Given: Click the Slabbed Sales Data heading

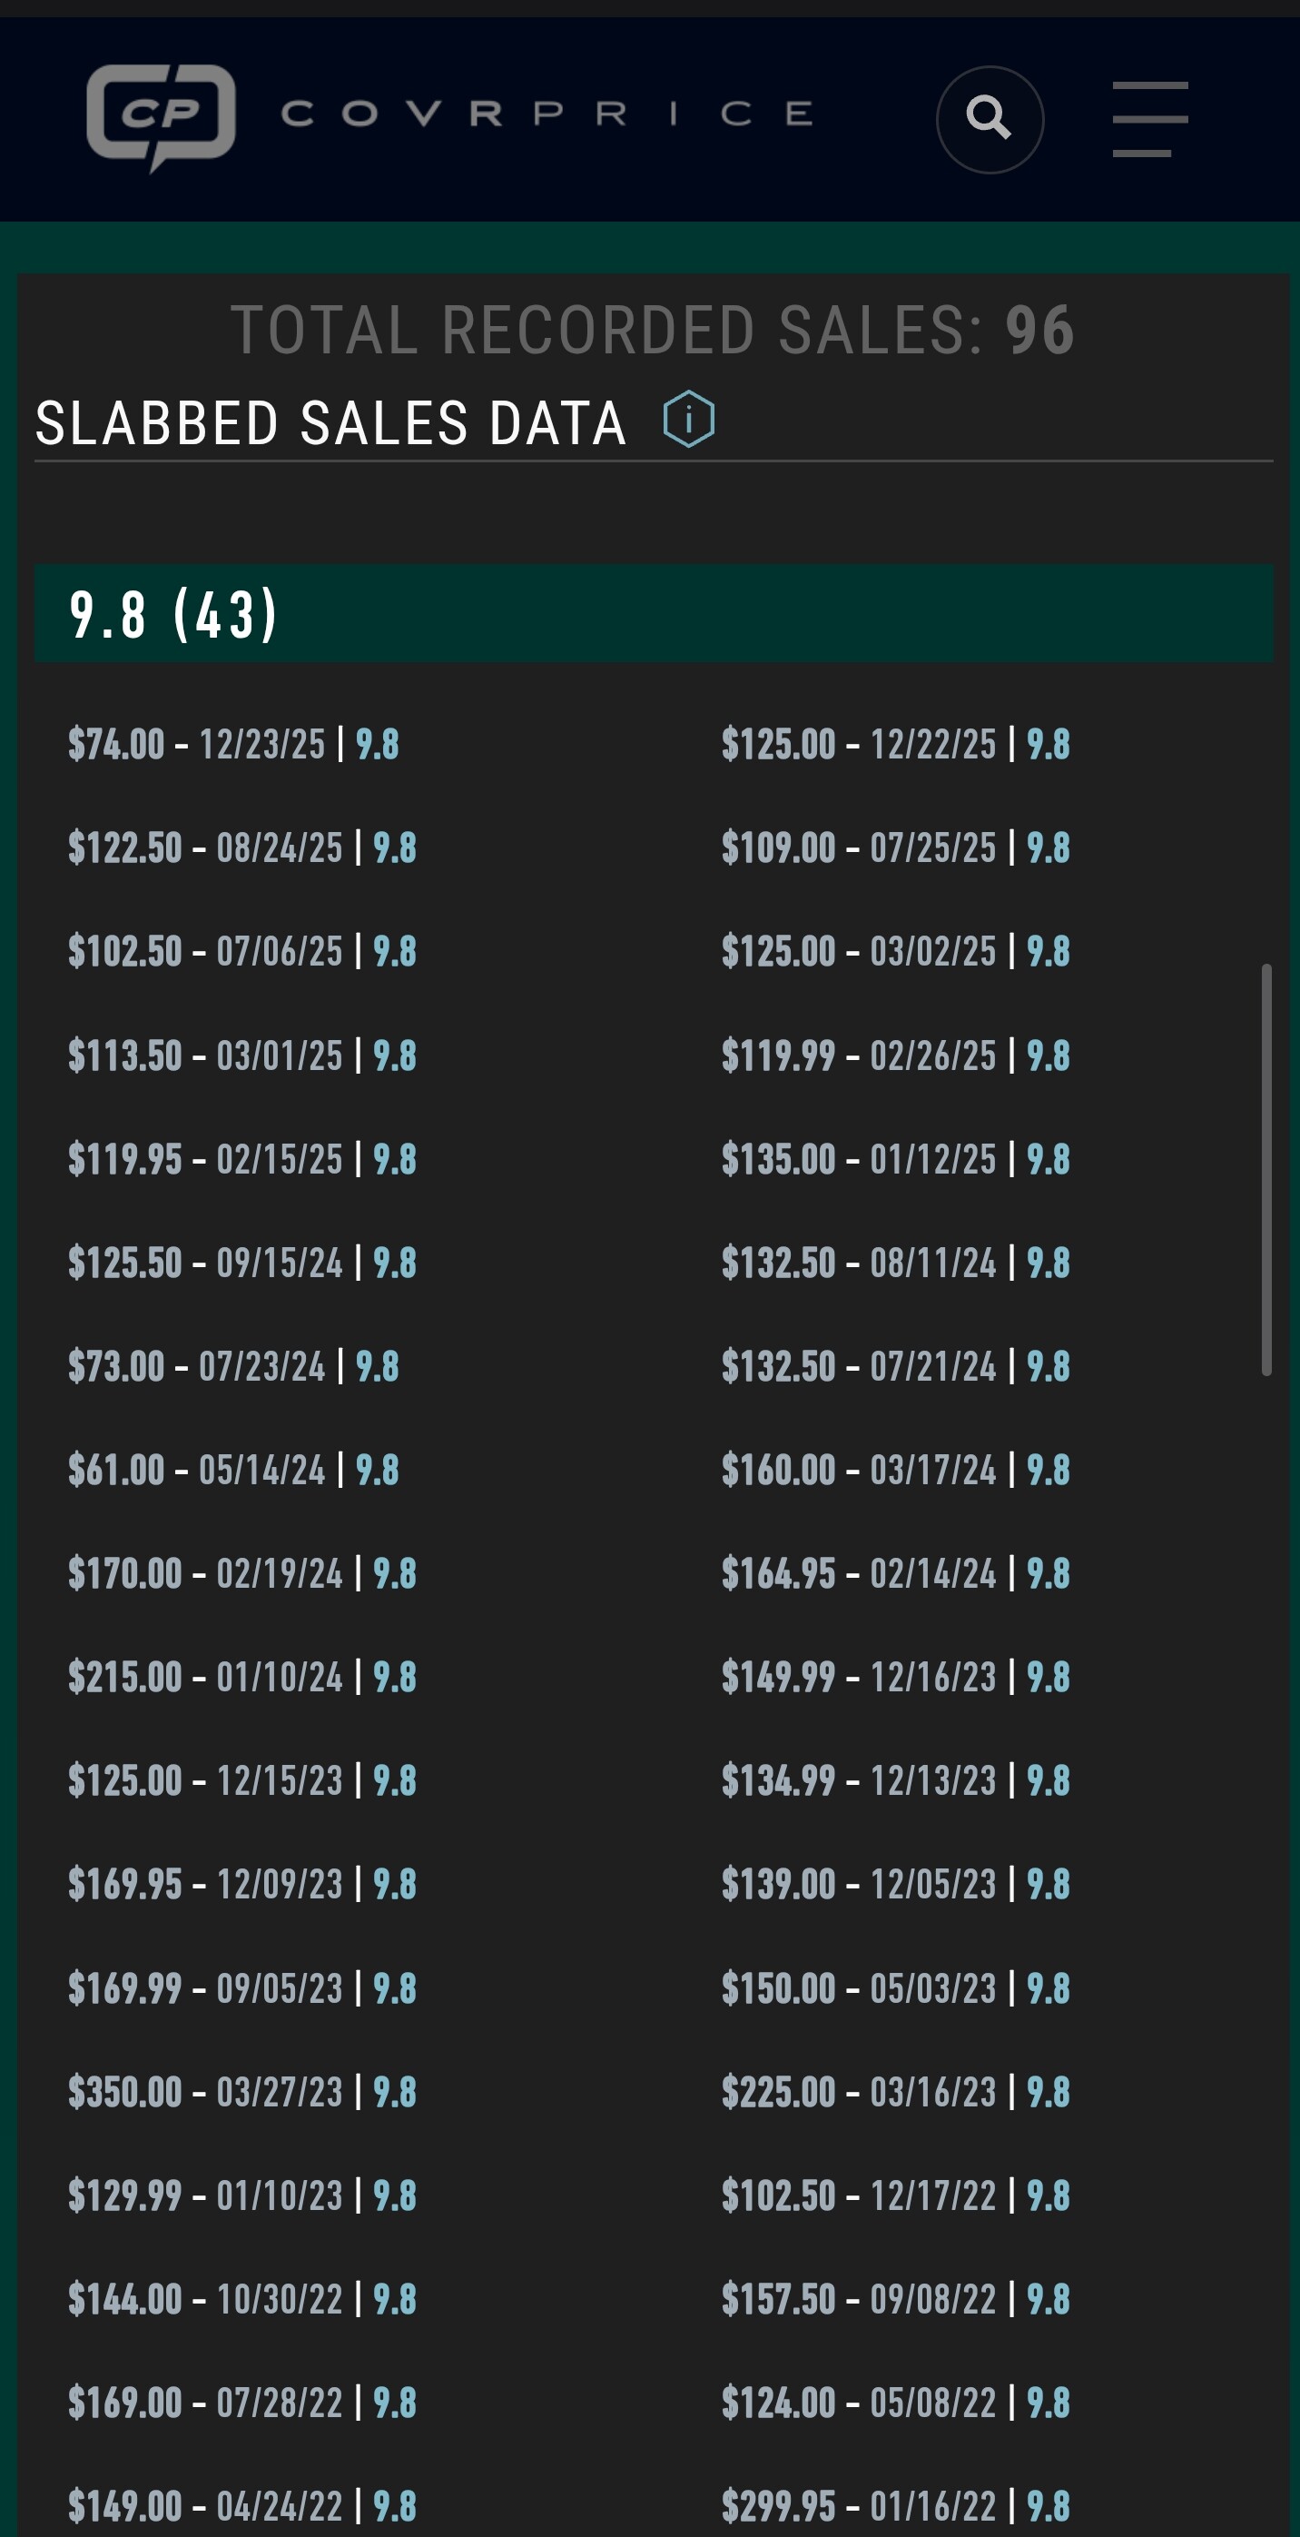Looking at the screenshot, I should pos(330,423).
